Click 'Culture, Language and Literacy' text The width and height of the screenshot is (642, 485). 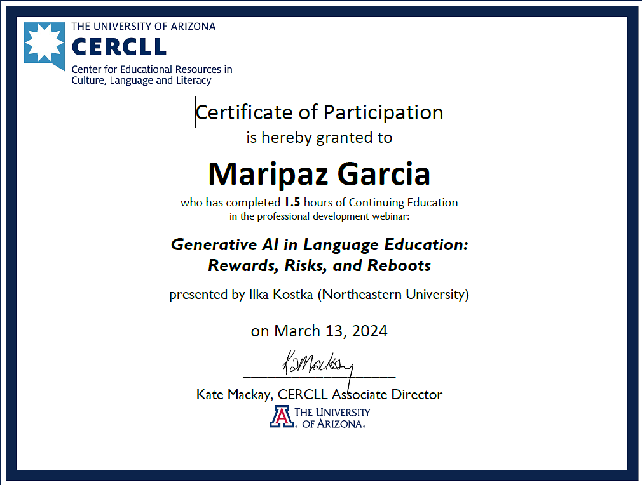coord(141,81)
